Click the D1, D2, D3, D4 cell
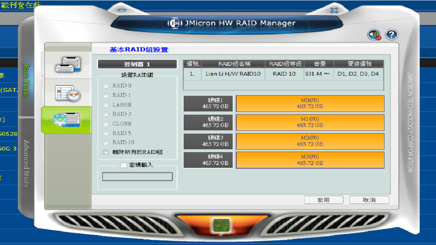The image size is (436, 245). pos(359,74)
